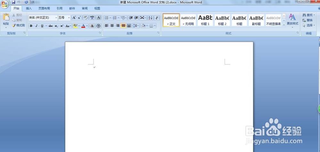Apply the Heading 2 (标题 2) style

[x=222, y=20]
